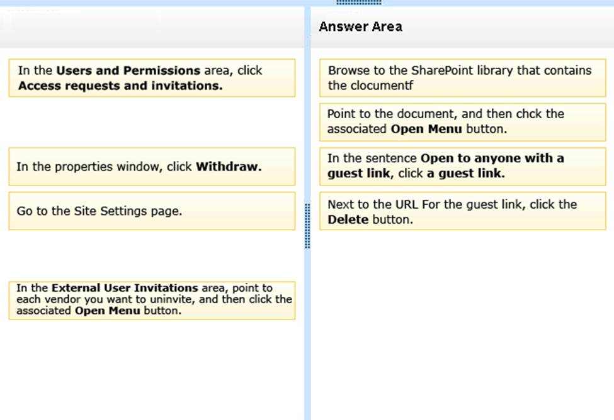Click the blue vertical divider between the panels
The height and width of the screenshot is (420, 614).
[x=307, y=346]
